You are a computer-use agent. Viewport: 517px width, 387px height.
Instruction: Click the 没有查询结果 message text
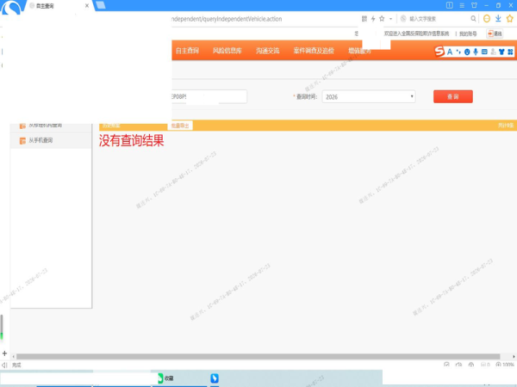coord(131,140)
